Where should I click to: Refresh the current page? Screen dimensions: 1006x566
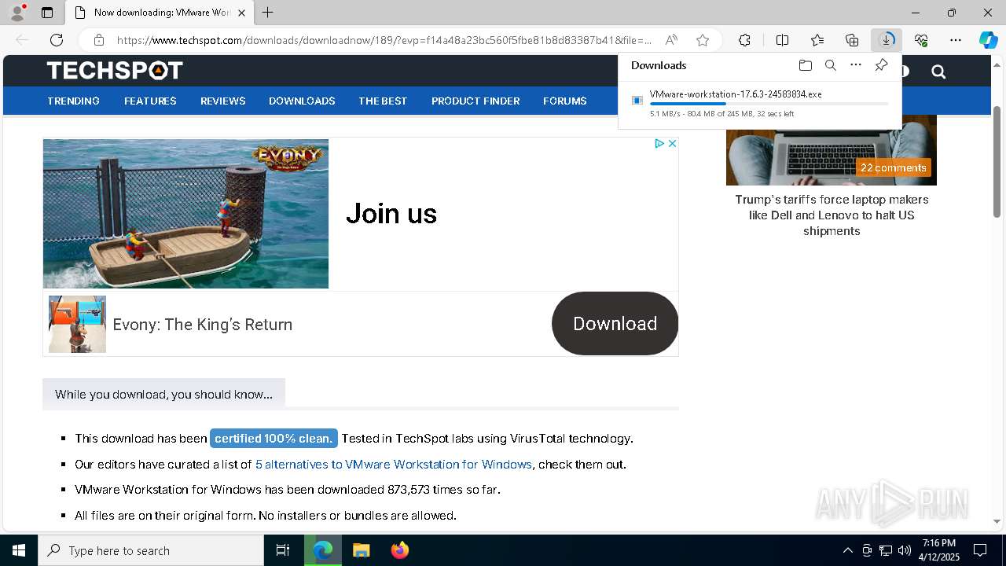click(57, 40)
